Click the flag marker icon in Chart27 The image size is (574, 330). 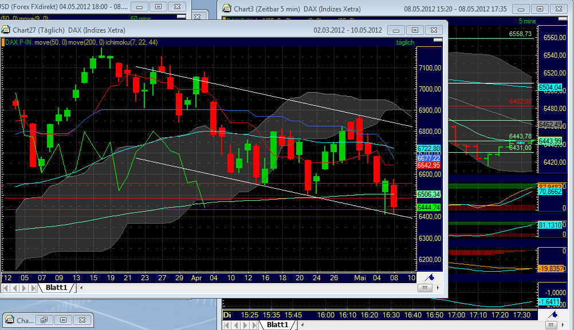point(430,277)
